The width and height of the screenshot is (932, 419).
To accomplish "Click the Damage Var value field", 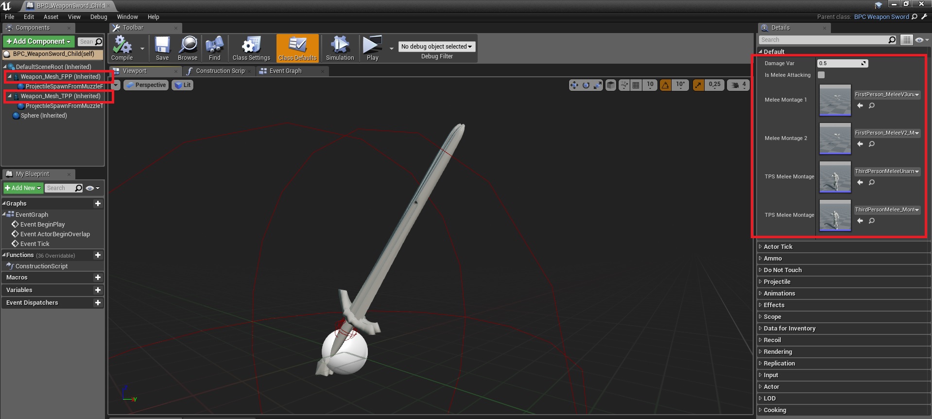I will pyautogui.click(x=839, y=63).
